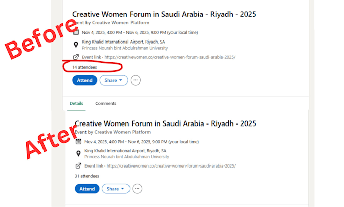Image resolution: width=344 pixels, height=207 pixels.
Task: Click the date line in Before panel
Action: coord(140,33)
